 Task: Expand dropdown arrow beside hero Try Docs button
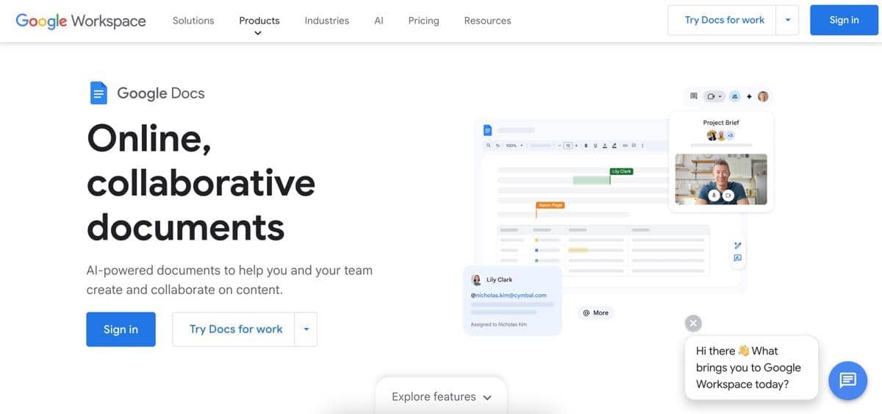306,329
